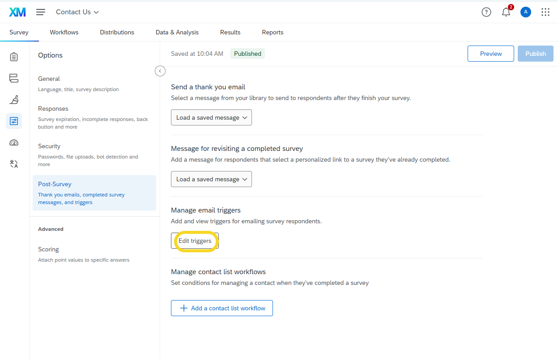Click the XM logo icon
Viewport: 558px width, 359px height.
coord(17,12)
